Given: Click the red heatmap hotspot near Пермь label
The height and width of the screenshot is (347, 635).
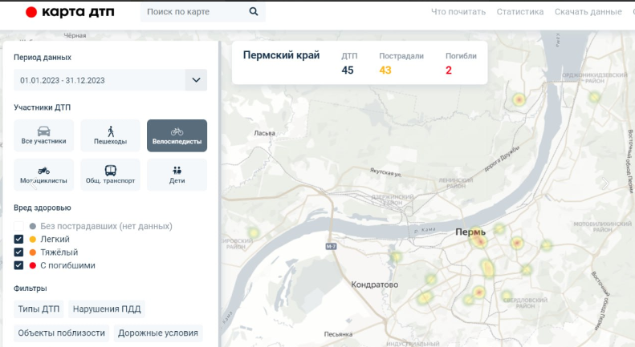Looking at the screenshot, I should point(479,240).
